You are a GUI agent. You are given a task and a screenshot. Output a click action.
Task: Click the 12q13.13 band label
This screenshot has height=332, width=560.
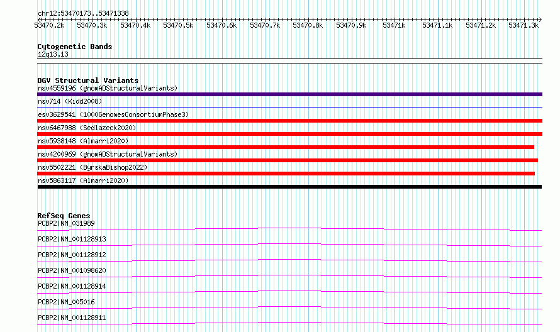click(53, 54)
